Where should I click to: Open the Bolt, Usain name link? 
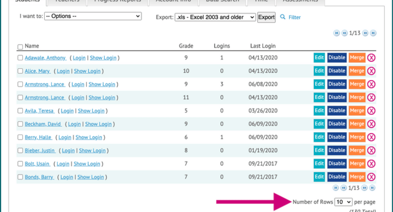pyautogui.click(x=37, y=164)
